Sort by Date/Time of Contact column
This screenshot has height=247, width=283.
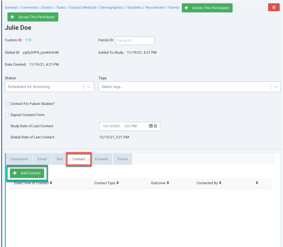[33, 183]
